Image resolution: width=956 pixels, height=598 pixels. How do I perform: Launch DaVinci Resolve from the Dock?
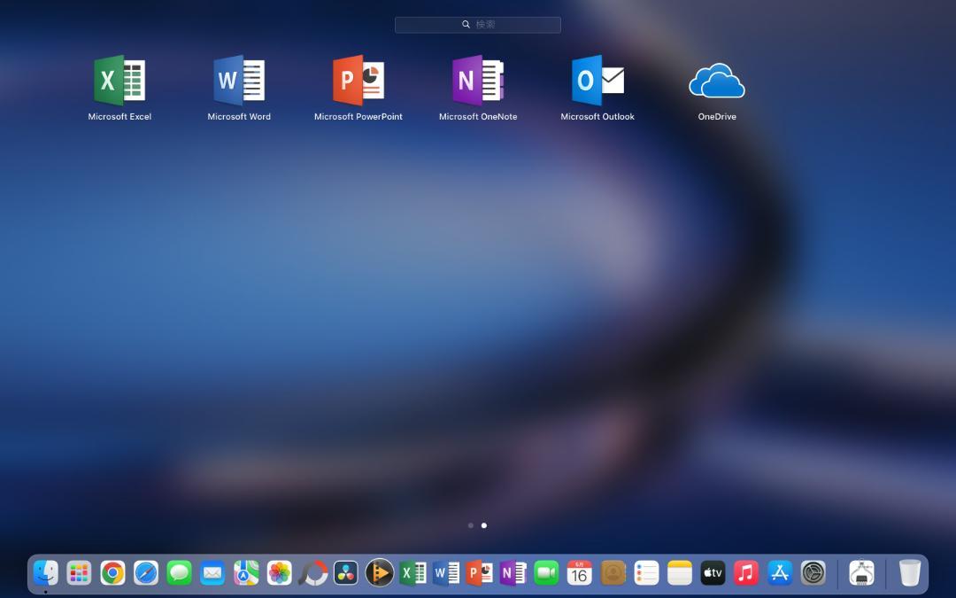(x=346, y=573)
